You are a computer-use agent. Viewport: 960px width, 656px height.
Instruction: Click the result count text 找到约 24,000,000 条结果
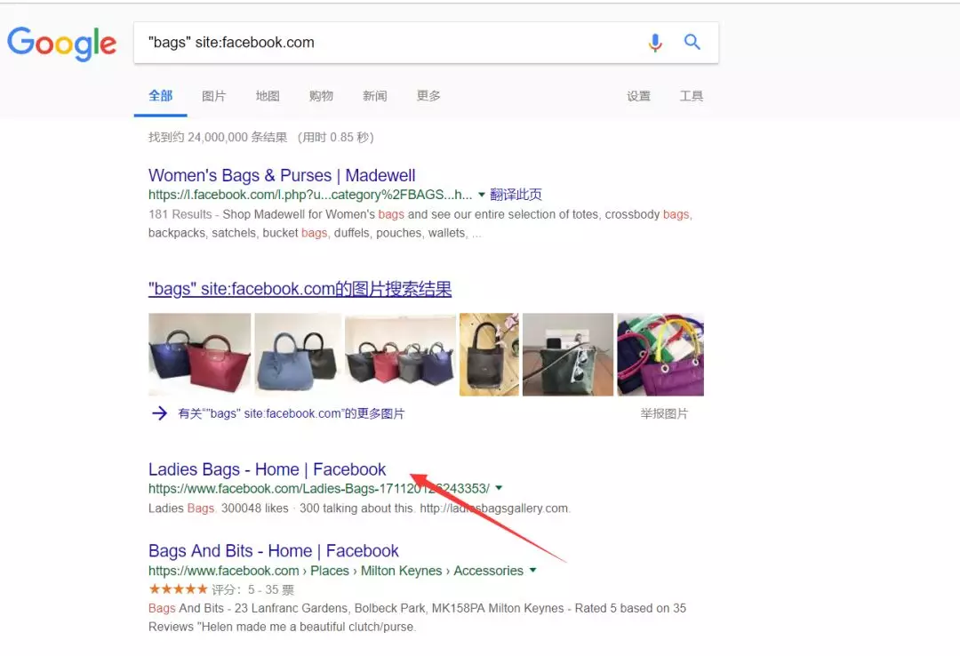click(x=218, y=137)
